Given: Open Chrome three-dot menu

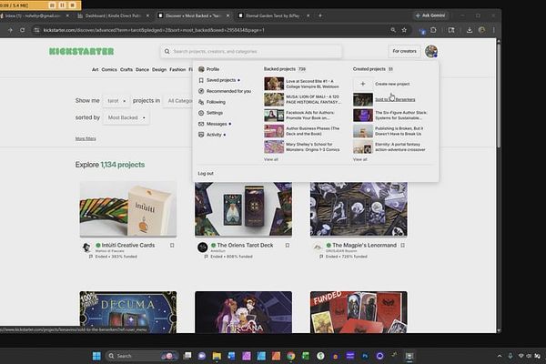Looking at the screenshot, I should [493, 30].
